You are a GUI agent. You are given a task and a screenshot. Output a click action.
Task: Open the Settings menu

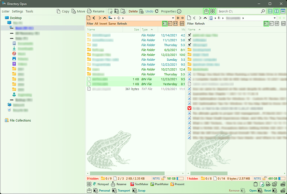[17, 11]
